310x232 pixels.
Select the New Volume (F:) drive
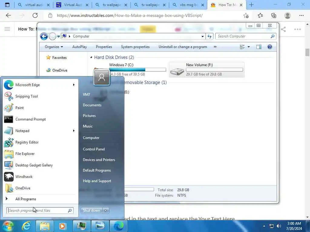click(207, 70)
